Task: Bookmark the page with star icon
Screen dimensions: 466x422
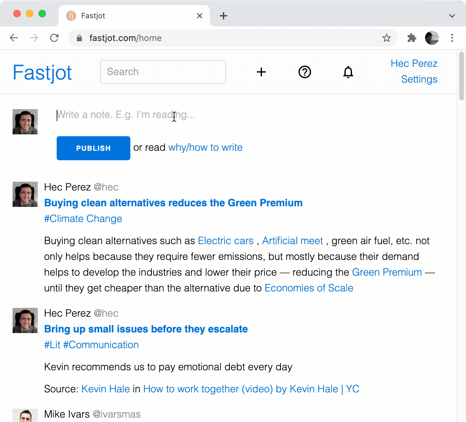Action: 386,38
